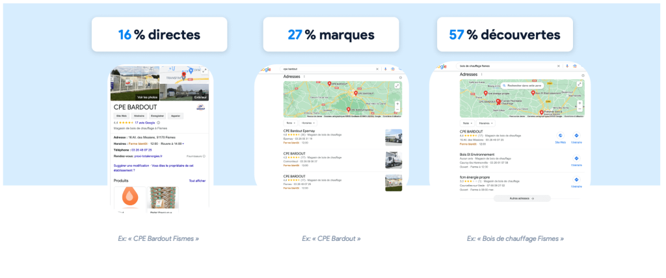Click the phone number 03 26 48 07 25 link
Image resolution: width=666 pixels, height=278 pixels.
(x=141, y=150)
